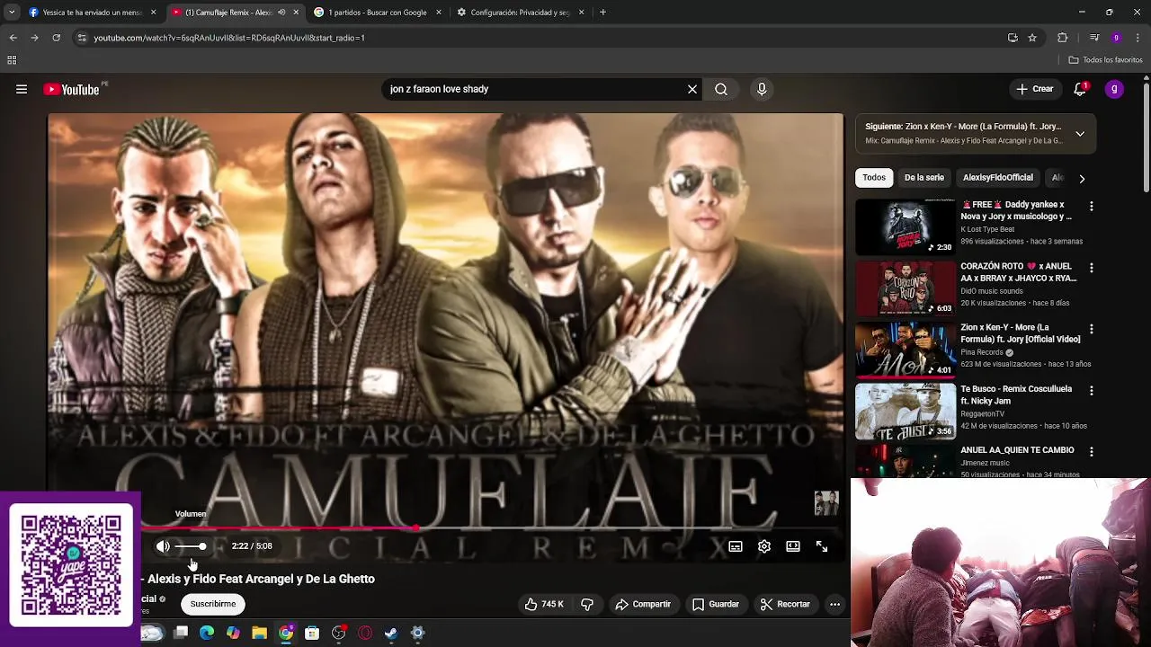Open the Crear menu
The height and width of the screenshot is (647, 1151).
click(x=1035, y=89)
